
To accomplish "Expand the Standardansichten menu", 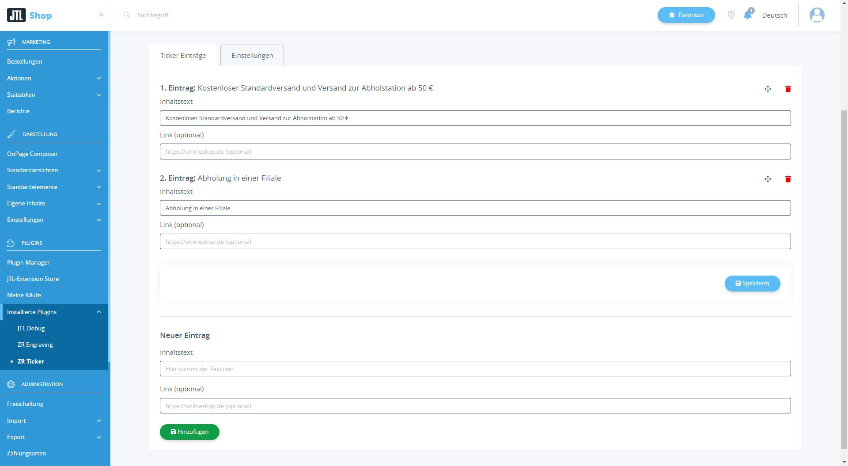I will pyautogui.click(x=54, y=170).
